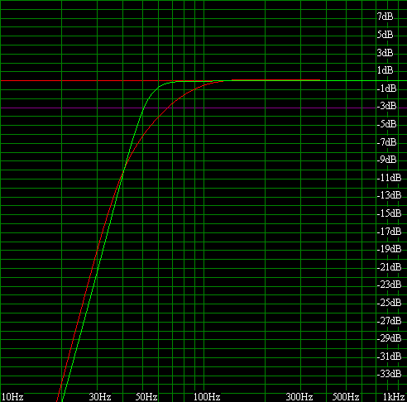Image resolution: width=407 pixels, height=402 pixels.
Task: Click the 1kHz frequency axis label
Action: [394, 397]
